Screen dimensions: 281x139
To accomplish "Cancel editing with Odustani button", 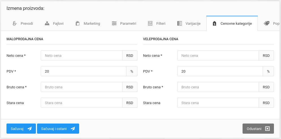I will (x=258, y=129).
